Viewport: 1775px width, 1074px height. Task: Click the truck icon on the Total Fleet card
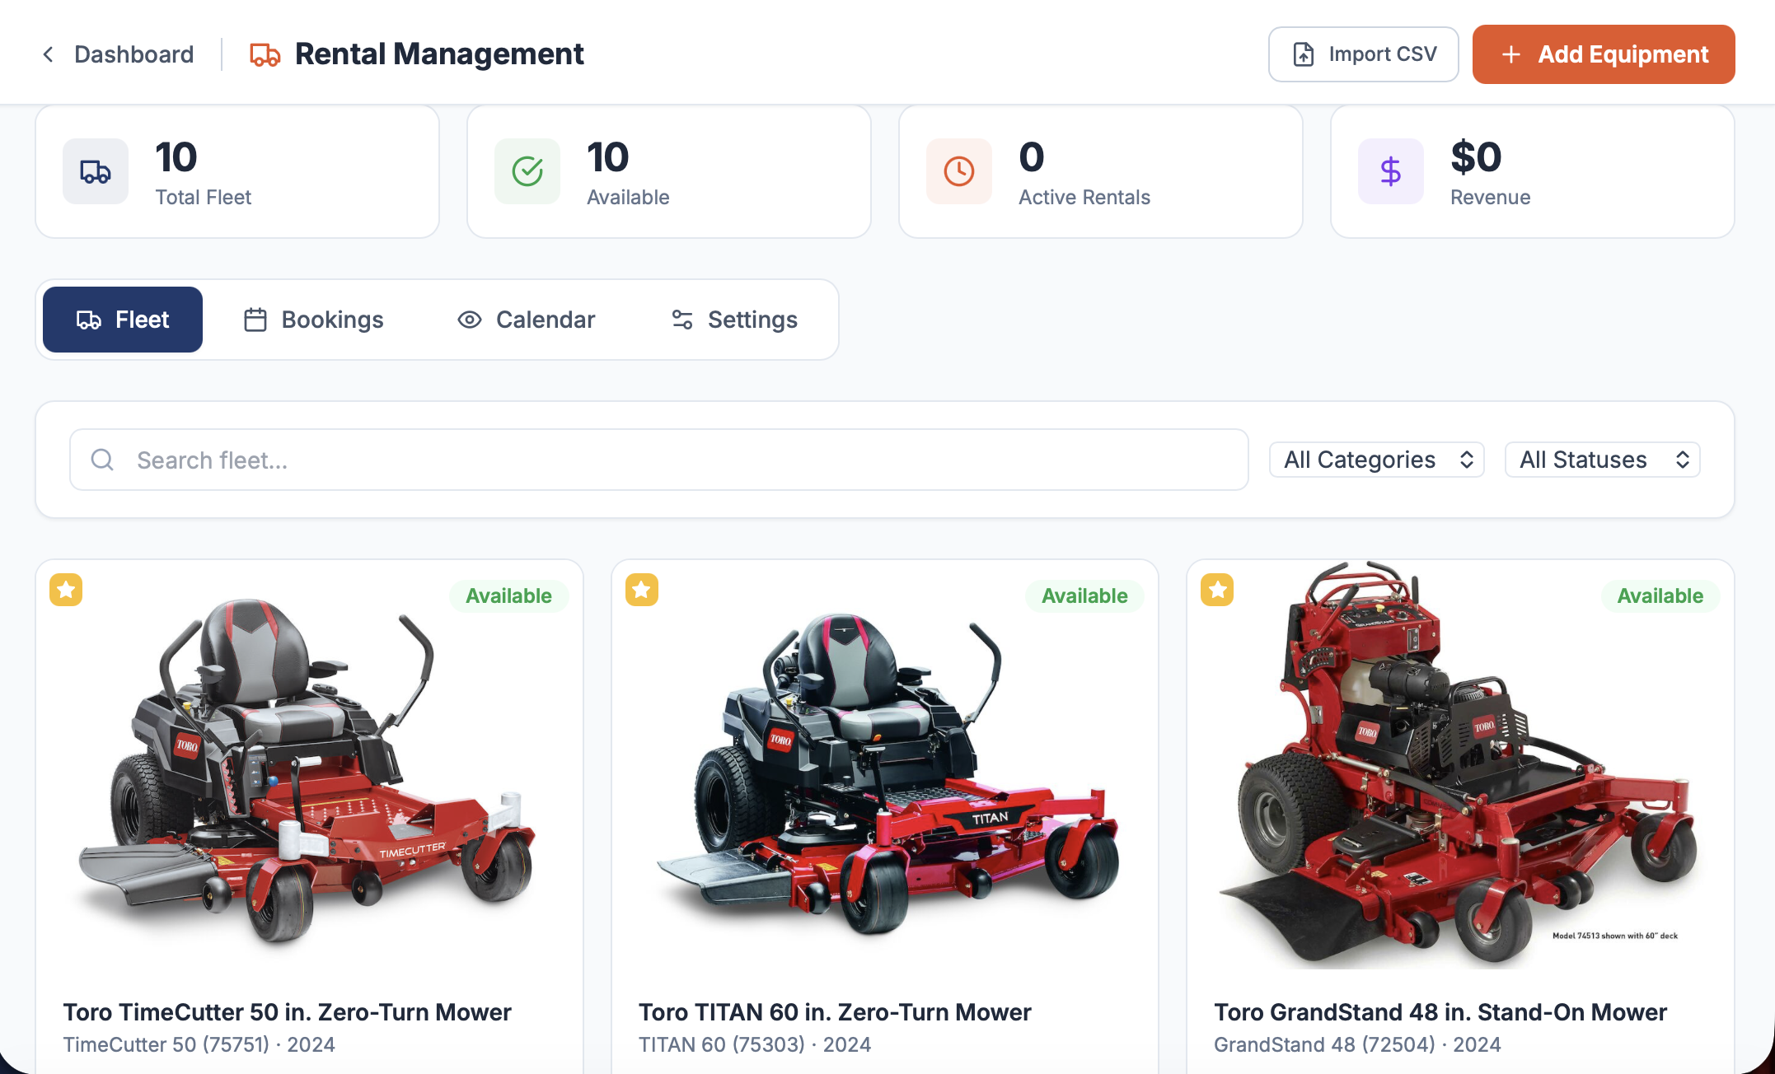coord(95,171)
